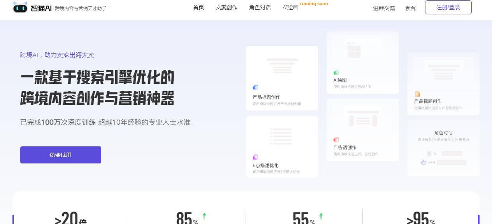Click headline 一款基于搜索引擎优化的
The width and height of the screenshot is (492, 224).
coord(97,78)
